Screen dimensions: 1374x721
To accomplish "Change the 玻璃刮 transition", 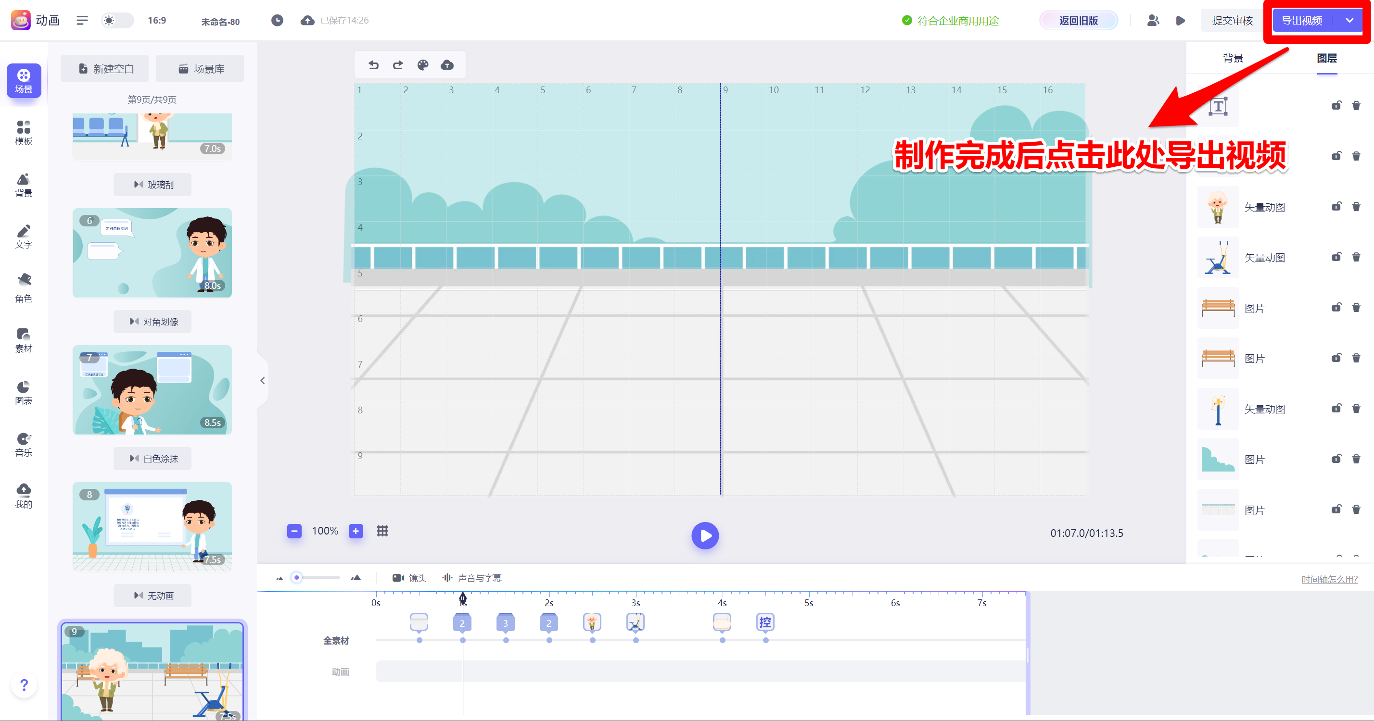I will tap(153, 185).
